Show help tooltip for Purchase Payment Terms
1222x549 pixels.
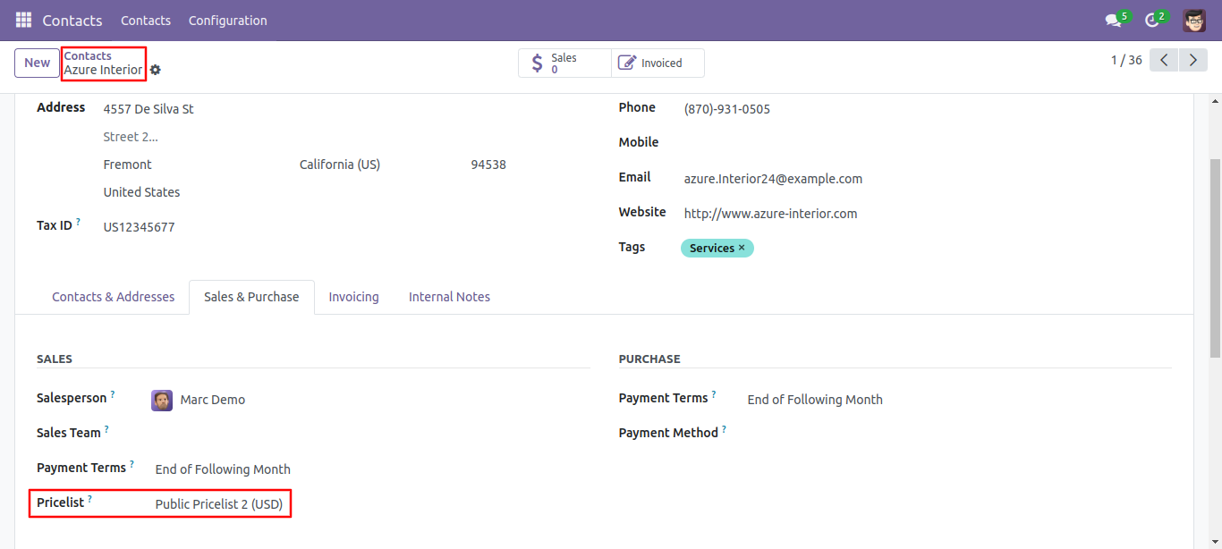[x=714, y=394]
